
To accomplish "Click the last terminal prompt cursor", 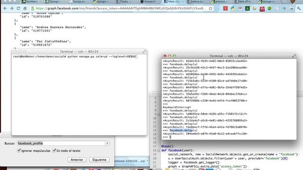I will [170, 137].
